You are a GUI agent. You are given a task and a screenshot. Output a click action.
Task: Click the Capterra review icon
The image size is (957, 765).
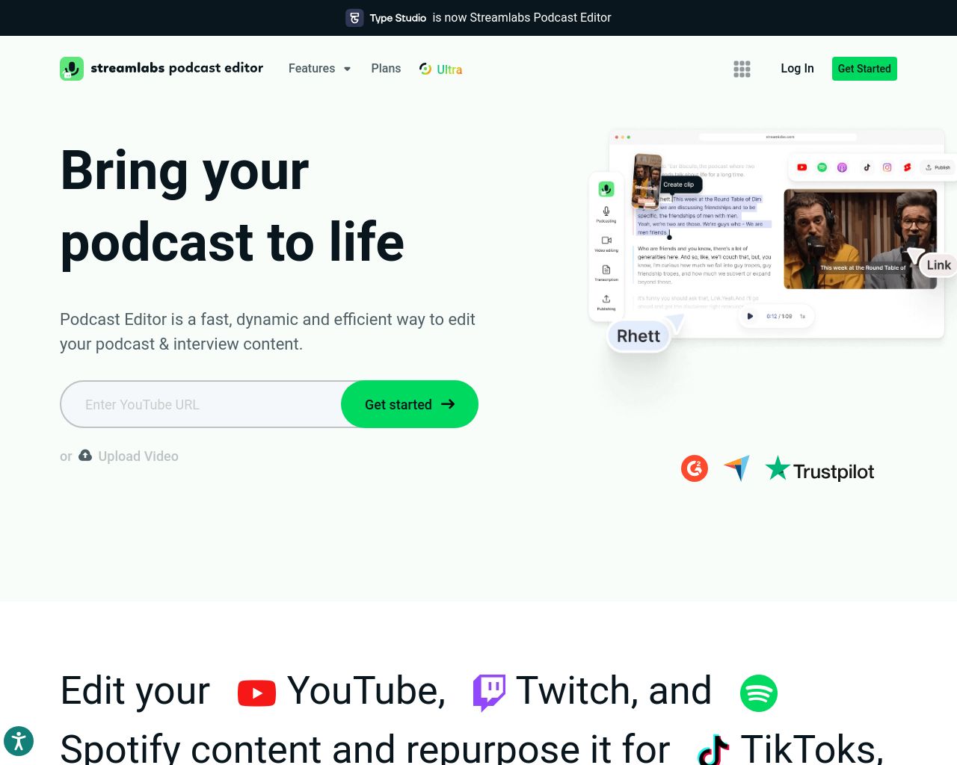[736, 469]
